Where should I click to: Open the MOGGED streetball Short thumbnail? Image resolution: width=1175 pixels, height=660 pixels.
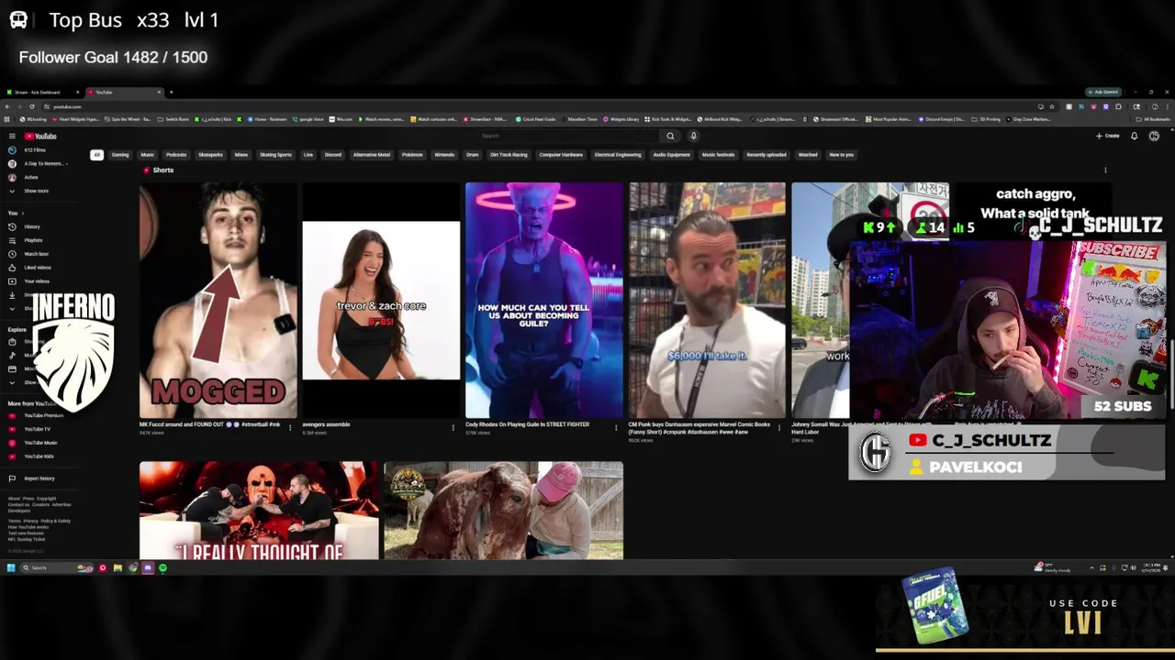pos(218,300)
